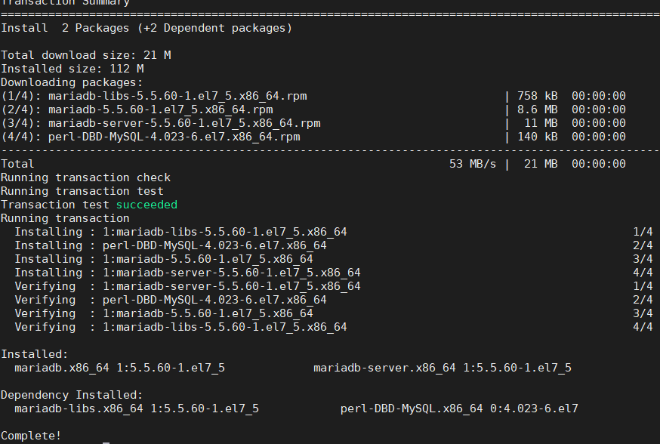Click the mariadb-5.5.60 rpm download line (2/4)
Screen dimensions: 660x444
pyautogui.click(x=313, y=109)
